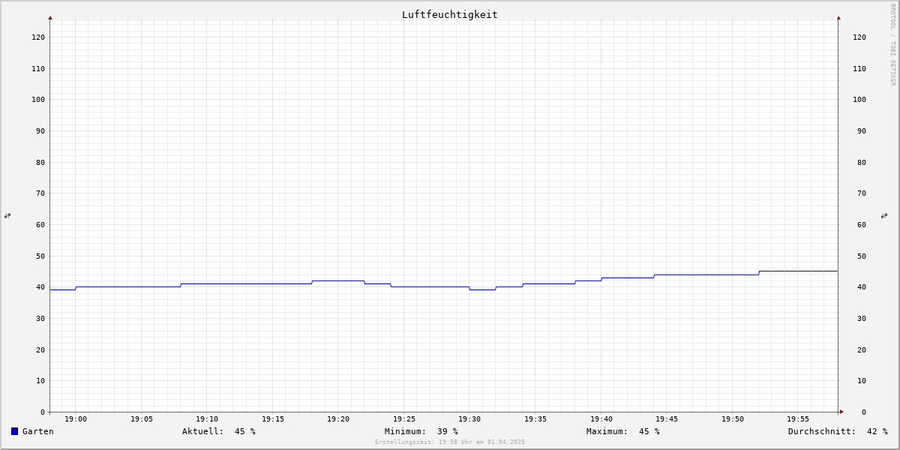Click the 'Garten' legend label

37,431
